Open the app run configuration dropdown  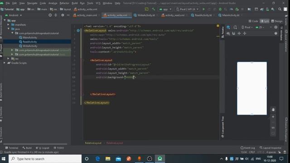pyautogui.click(x=165, y=9)
